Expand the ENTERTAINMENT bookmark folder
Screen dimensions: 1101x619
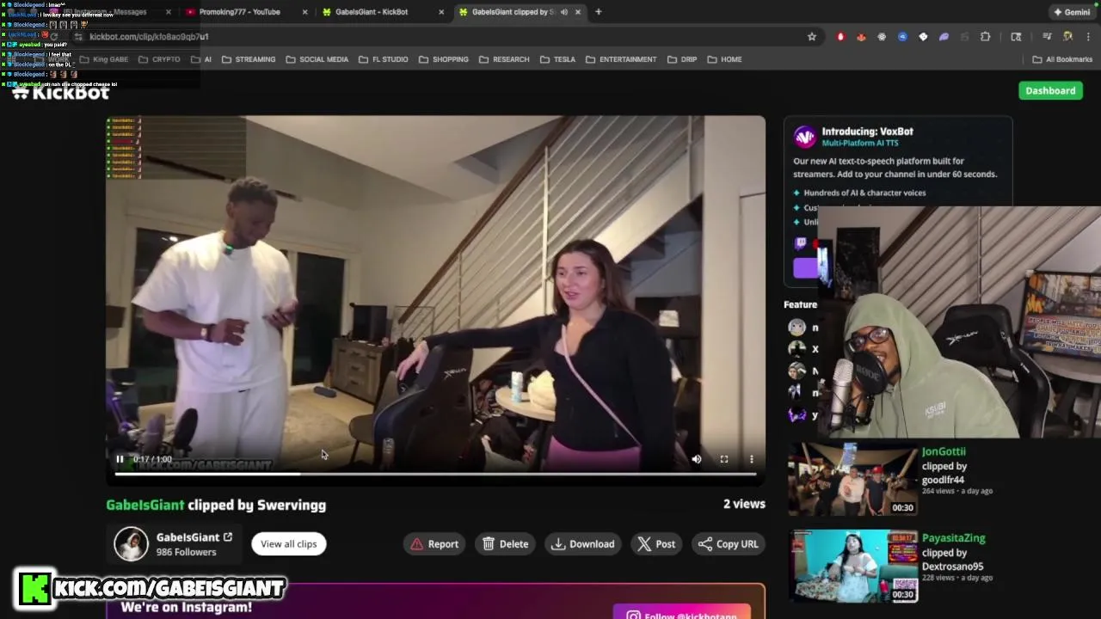click(621, 59)
